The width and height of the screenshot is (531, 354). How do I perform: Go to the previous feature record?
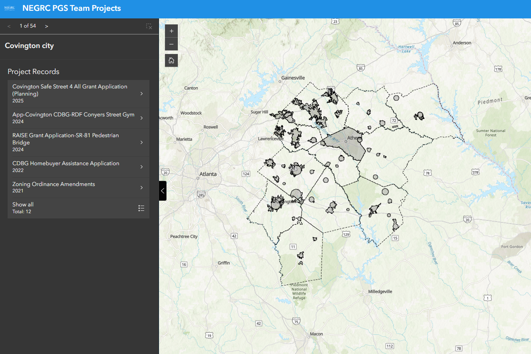[9, 26]
